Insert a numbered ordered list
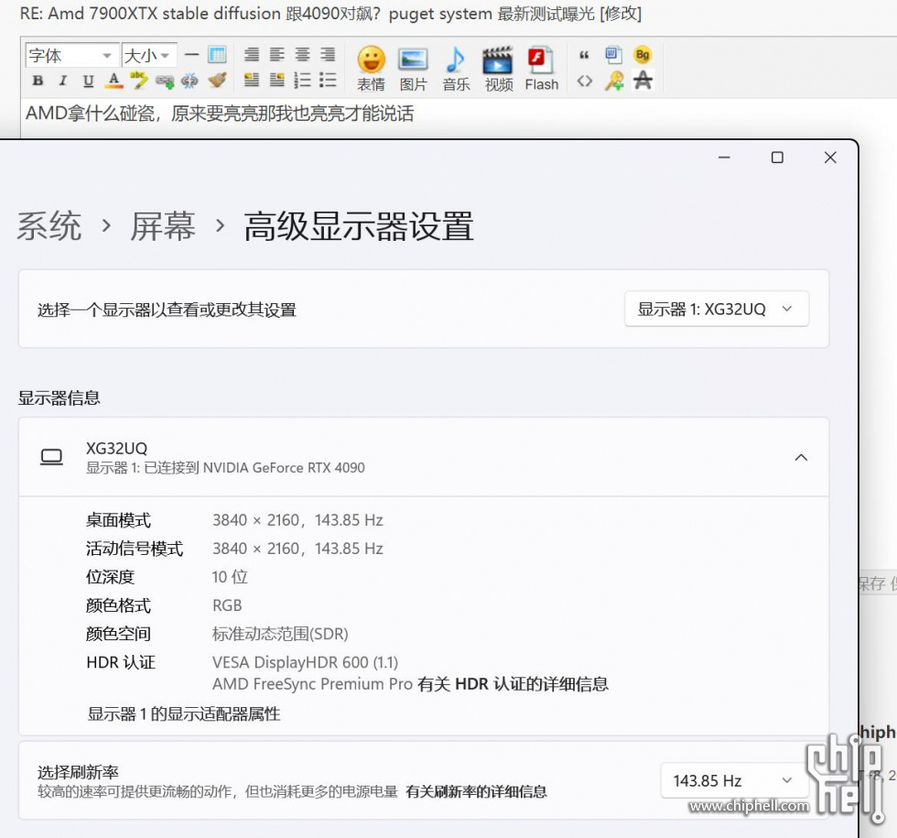 click(x=302, y=80)
